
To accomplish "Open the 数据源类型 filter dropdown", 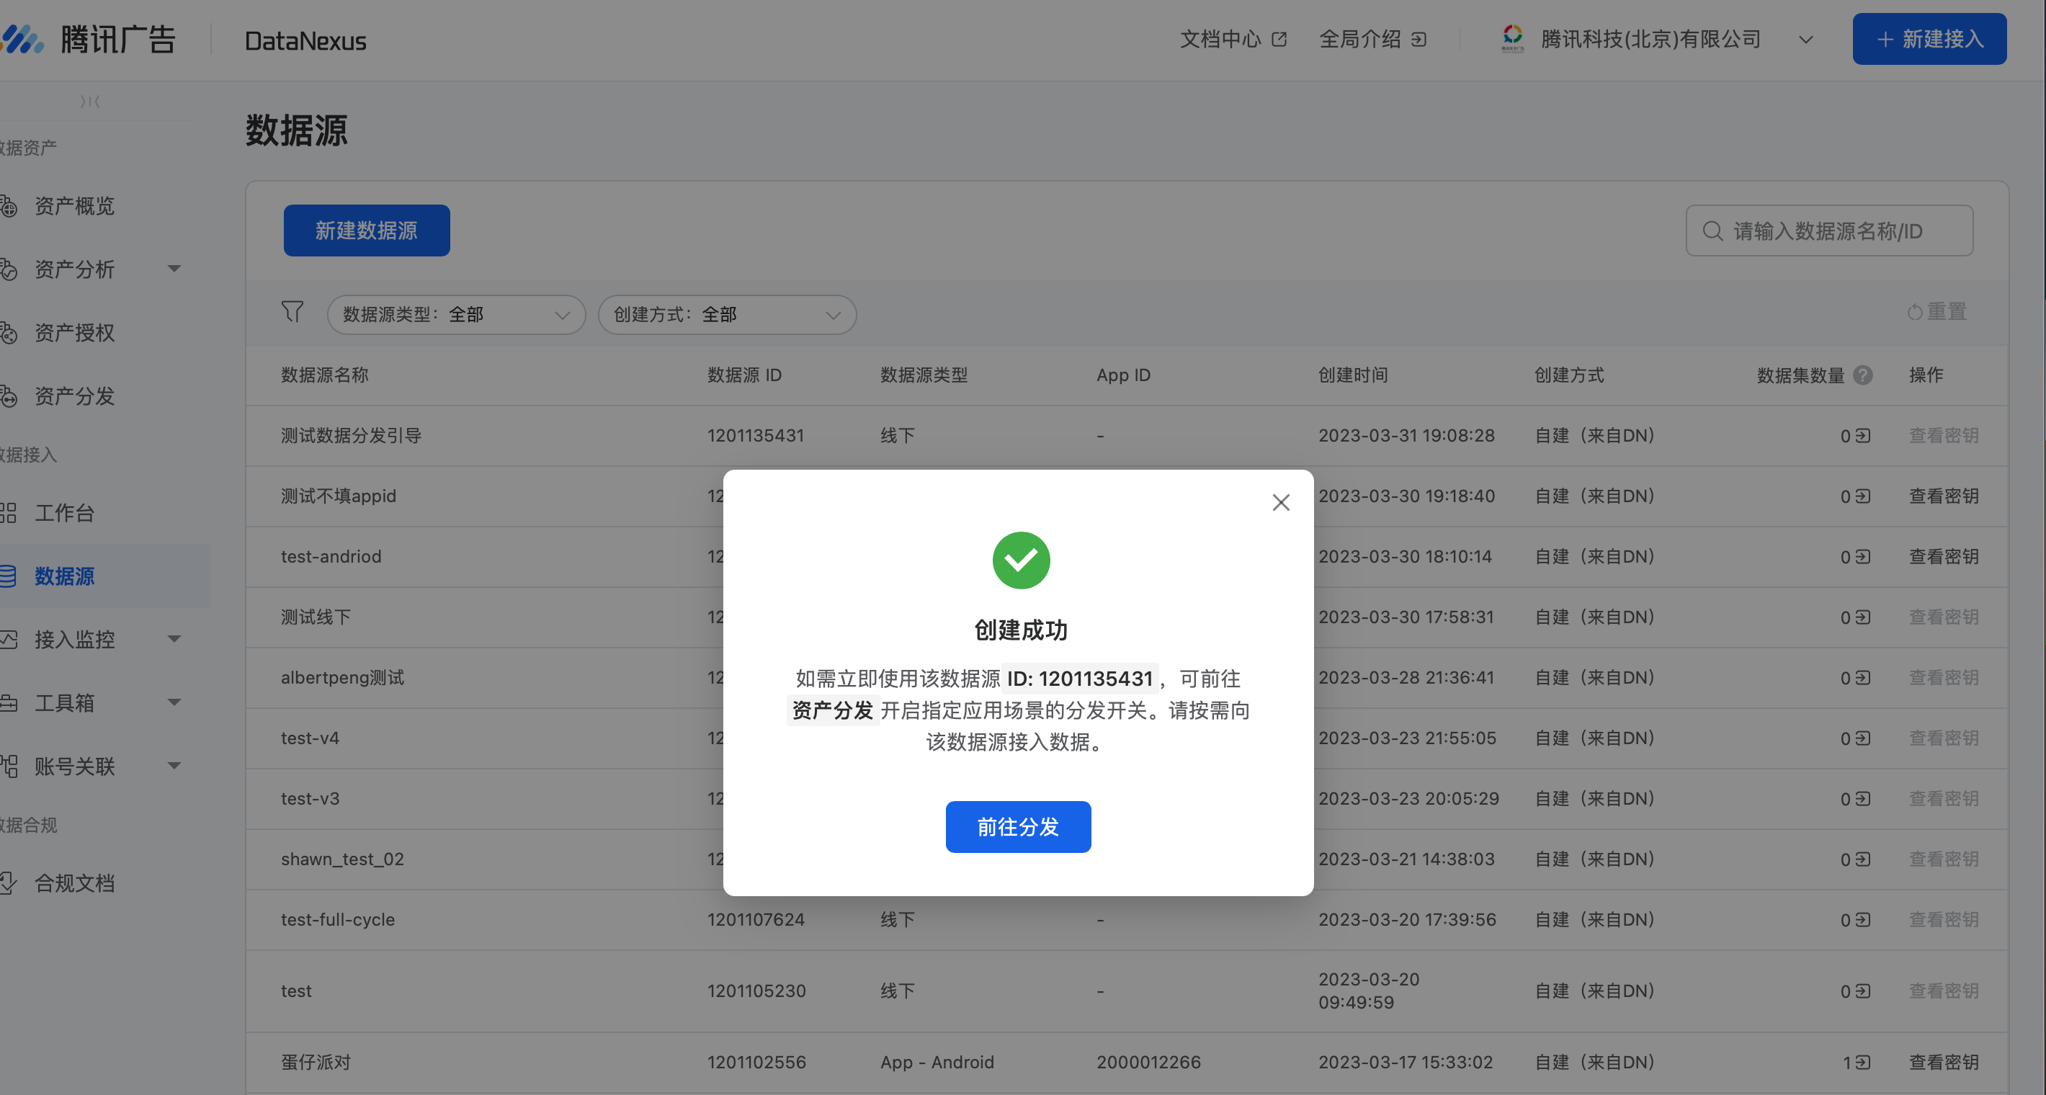I will (x=456, y=314).
